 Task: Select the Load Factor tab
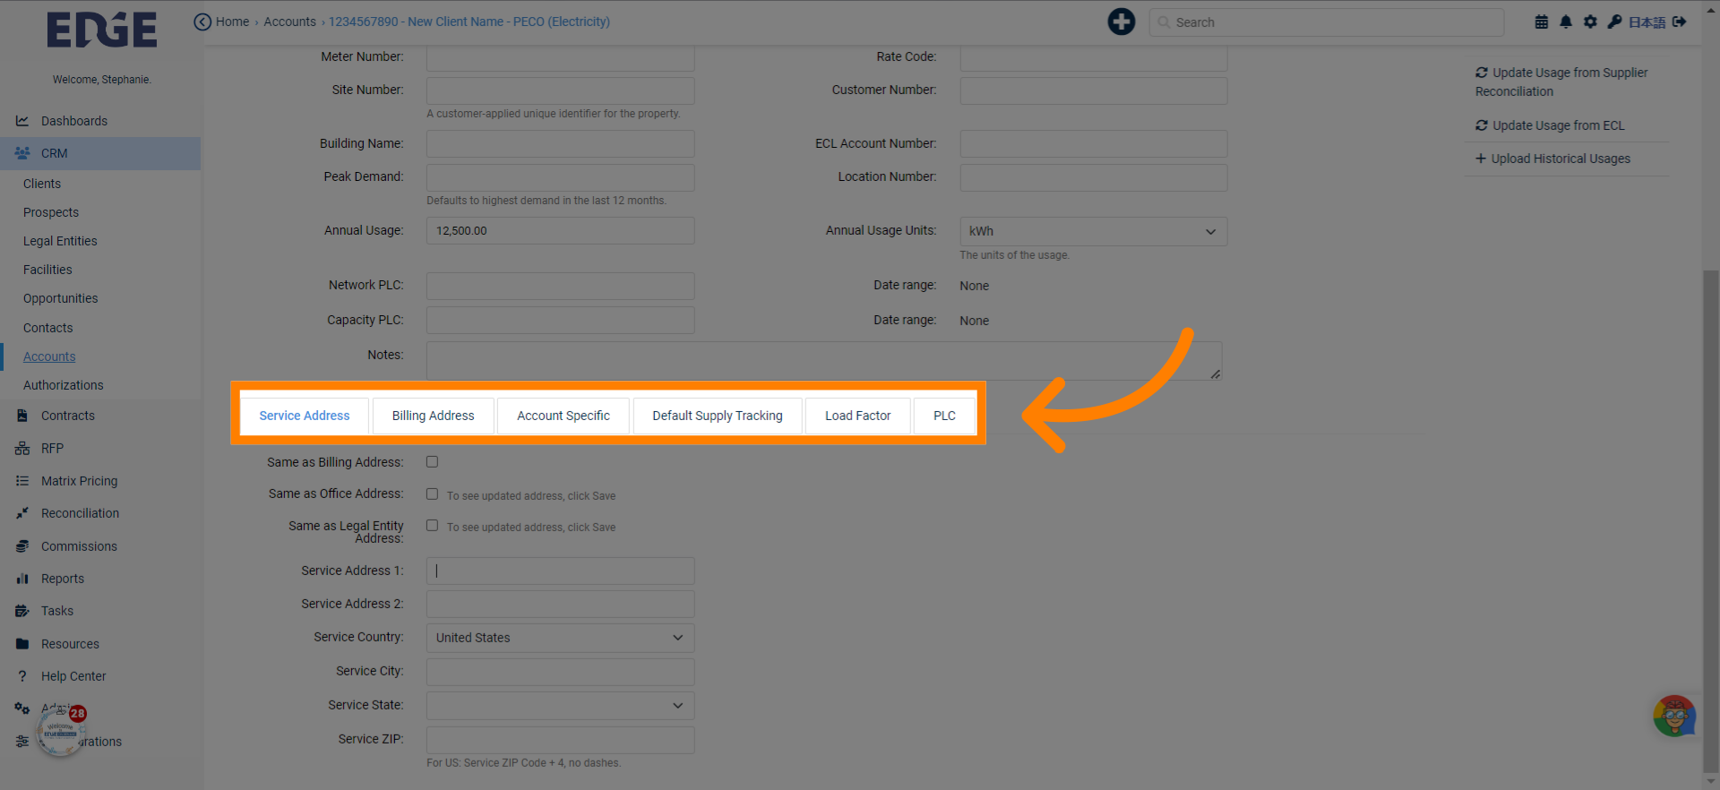point(858,416)
